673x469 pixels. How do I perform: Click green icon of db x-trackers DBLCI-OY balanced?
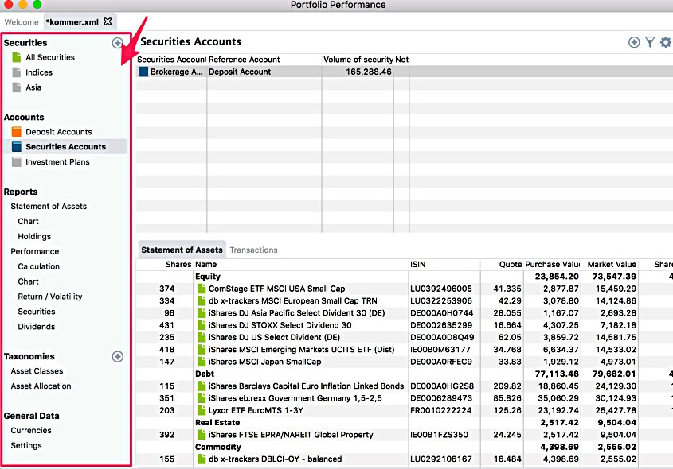point(202,459)
